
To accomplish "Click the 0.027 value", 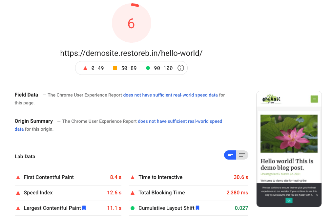I will [x=241, y=208].
